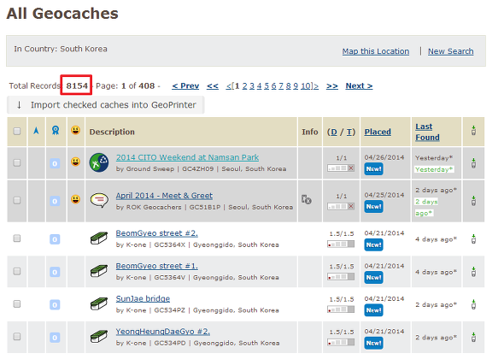Check the BeomGyeo street #1 row checkbox
Screen dimensions: 504x359
click(17, 271)
